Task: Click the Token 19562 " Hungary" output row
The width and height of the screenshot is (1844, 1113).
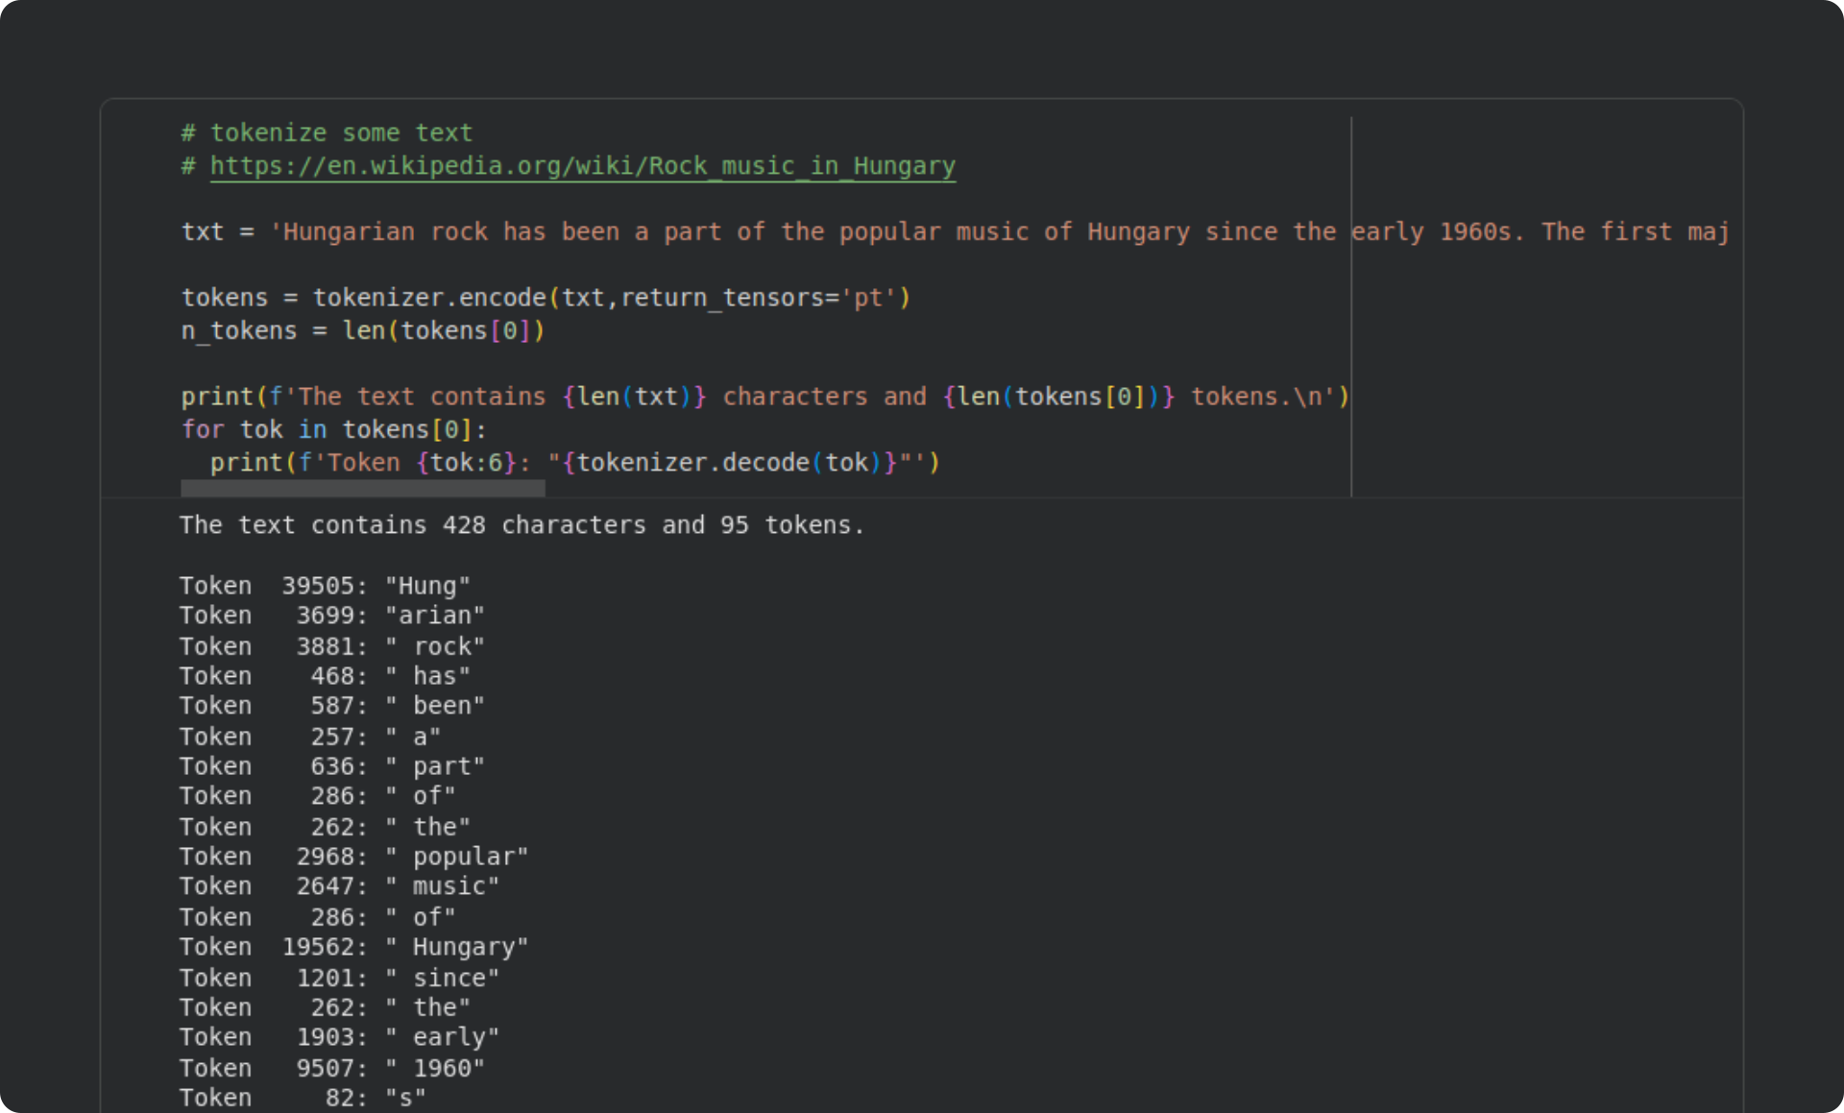Action: tap(353, 947)
